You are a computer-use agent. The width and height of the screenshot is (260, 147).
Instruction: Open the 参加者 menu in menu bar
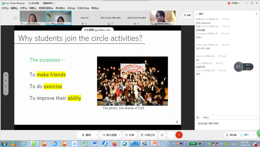(x=60, y=8)
